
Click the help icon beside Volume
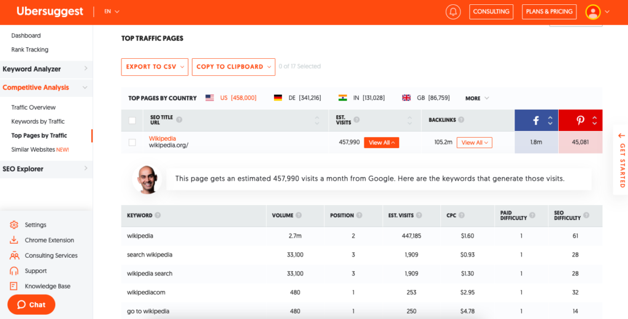click(299, 215)
